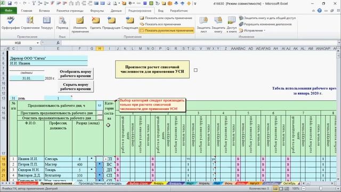Switch to Page Layout view in status bar
The image size is (341, 192).
pos(281,189)
